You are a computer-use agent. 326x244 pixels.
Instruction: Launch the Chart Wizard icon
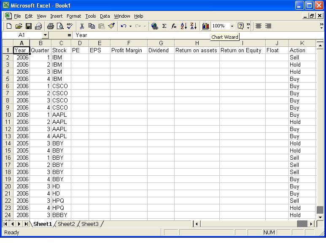coord(205,26)
